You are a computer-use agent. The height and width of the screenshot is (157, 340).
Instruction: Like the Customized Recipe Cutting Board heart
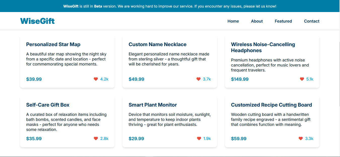pos(300,138)
